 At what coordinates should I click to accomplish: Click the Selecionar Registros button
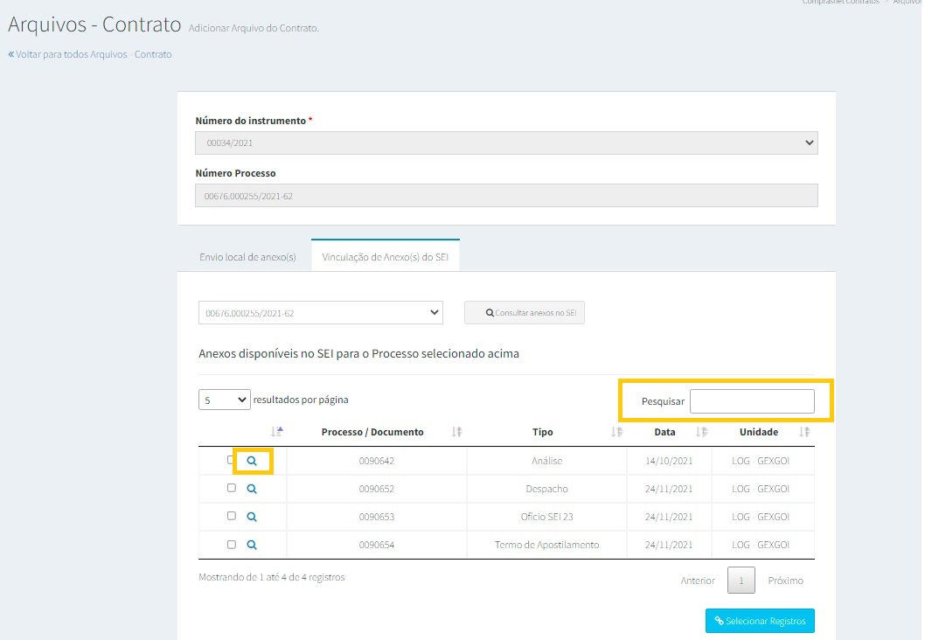[760, 621]
